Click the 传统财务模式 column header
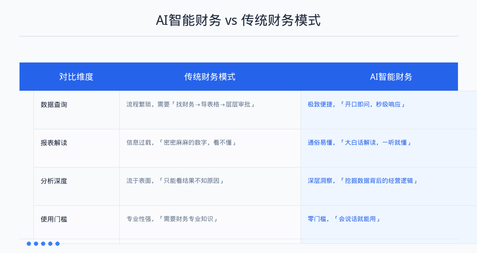The width and height of the screenshot is (477, 253). (210, 77)
